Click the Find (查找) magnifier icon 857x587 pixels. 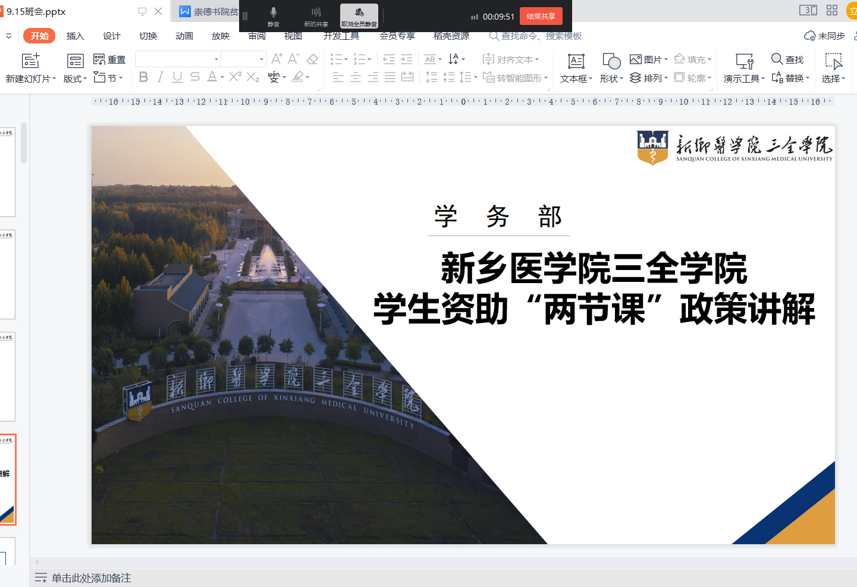pyautogui.click(x=777, y=59)
